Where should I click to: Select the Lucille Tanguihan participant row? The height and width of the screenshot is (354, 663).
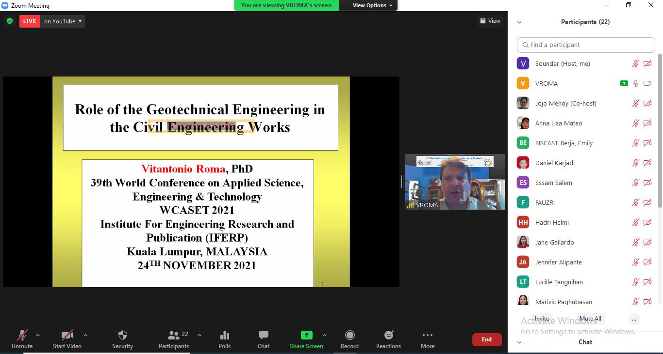click(584, 282)
